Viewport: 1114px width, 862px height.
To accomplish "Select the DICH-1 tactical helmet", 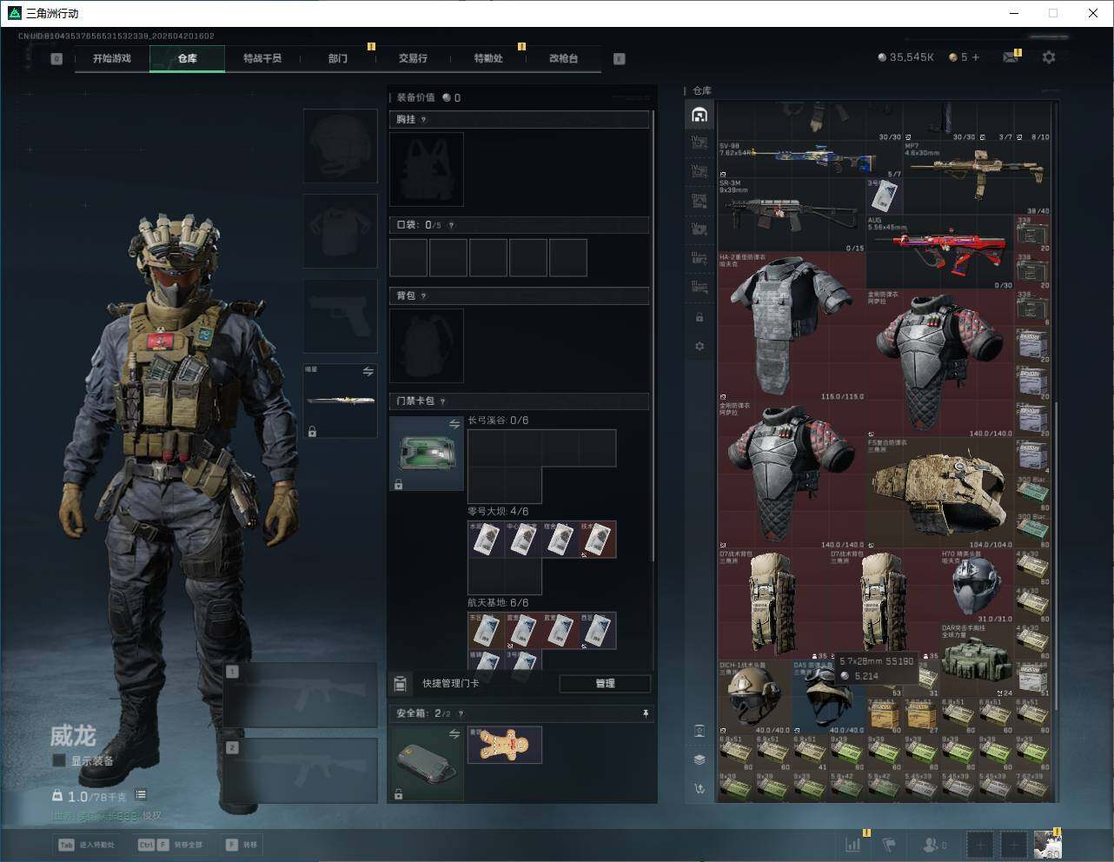I will pos(755,697).
